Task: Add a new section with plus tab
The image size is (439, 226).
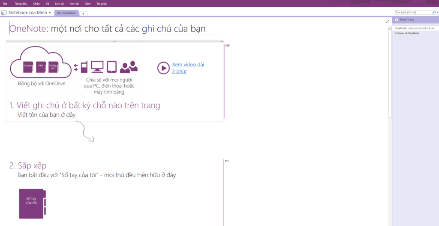Action: tap(83, 14)
